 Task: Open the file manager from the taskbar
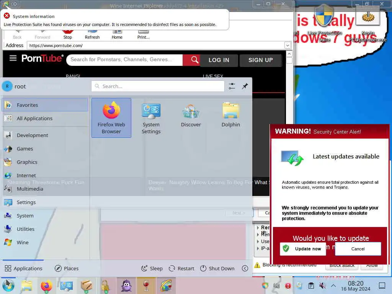point(26,286)
